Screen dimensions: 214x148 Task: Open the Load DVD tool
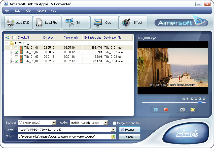pos(18,22)
